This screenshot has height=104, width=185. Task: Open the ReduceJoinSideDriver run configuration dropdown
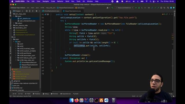125,8
